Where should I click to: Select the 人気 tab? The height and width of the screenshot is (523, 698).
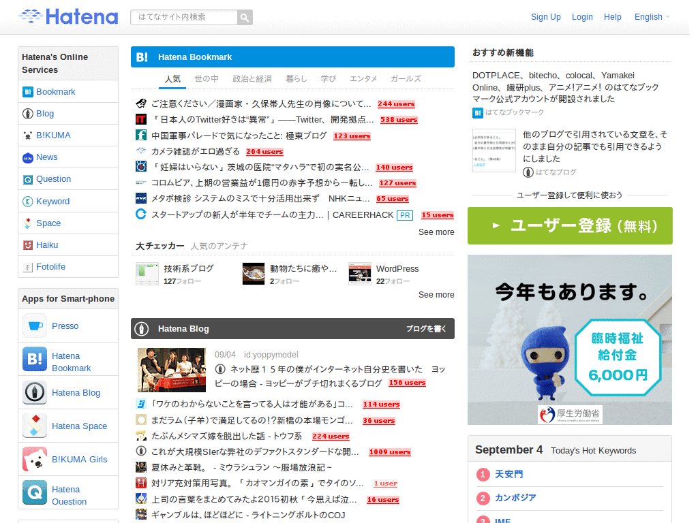pyautogui.click(x=172, y=79)
